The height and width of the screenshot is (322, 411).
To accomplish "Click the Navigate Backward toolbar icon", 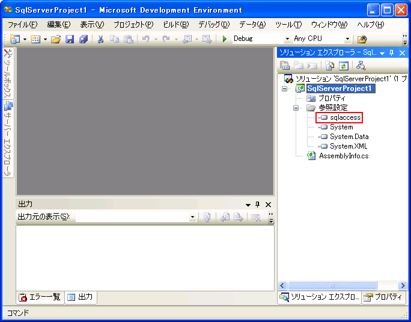I will coord(187,39).
